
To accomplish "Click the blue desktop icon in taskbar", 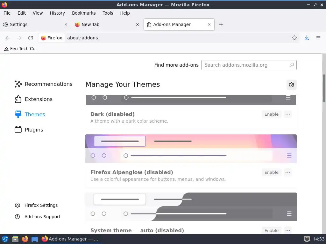I will tap(35, 239).
